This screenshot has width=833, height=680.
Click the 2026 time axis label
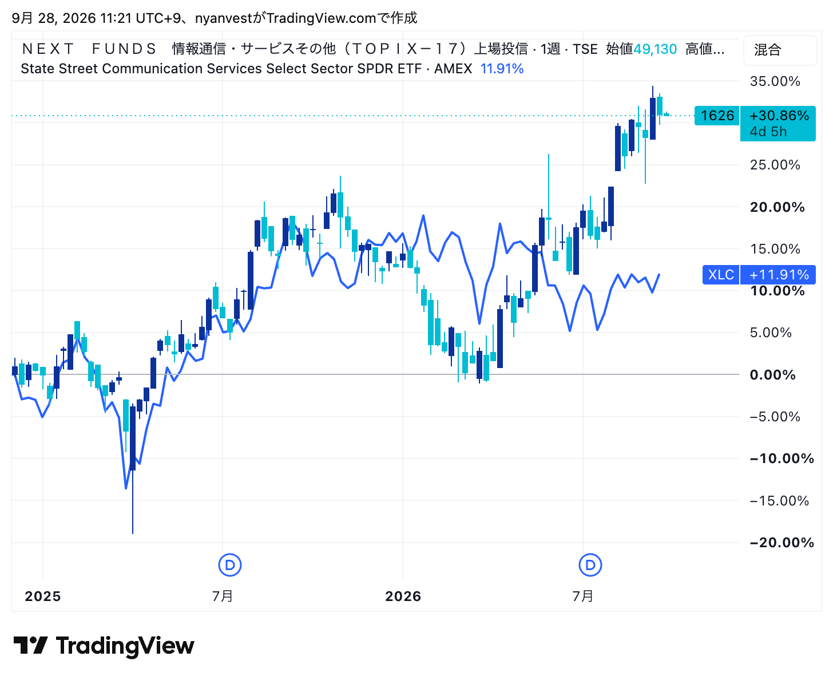click(403, 596)
